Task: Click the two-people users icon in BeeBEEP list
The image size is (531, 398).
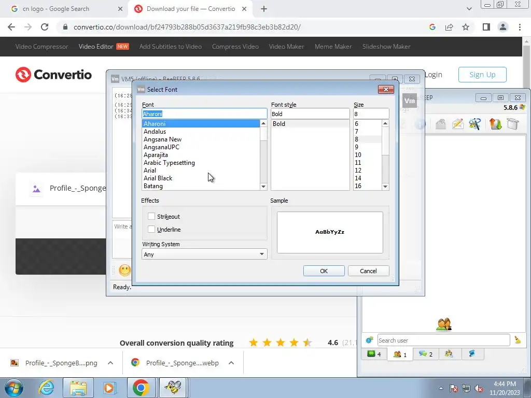Action: tap(444, 324)
